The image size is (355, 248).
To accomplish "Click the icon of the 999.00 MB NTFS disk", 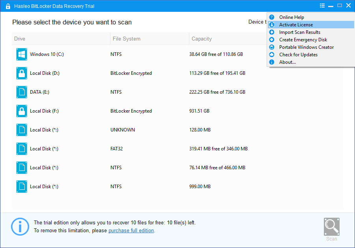I will [x=22, y=187].
